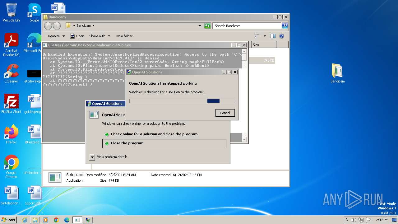Open Internet Explorer from taskbar
This screenshot has height=224, width=398.
pyautogui.click(x=25, y=220)
